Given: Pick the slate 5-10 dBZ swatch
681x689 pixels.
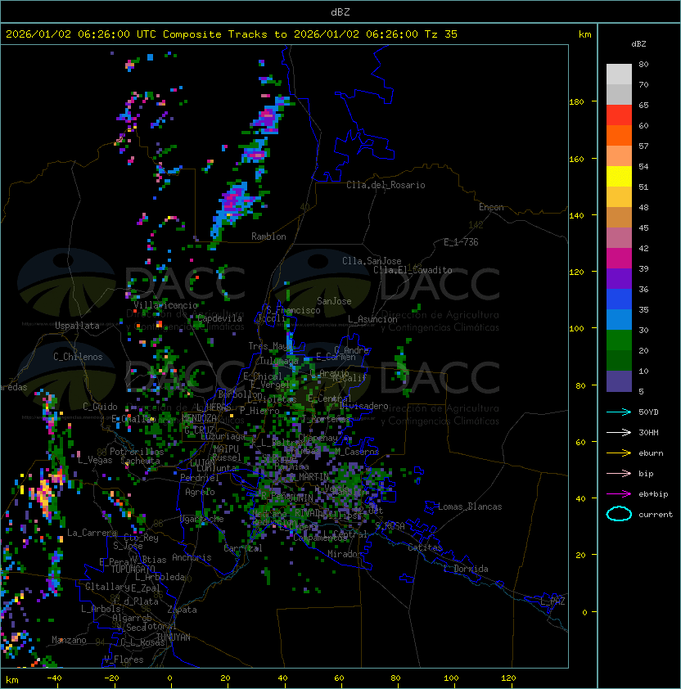Looking at the screenshot, I should tap(619, 381).
